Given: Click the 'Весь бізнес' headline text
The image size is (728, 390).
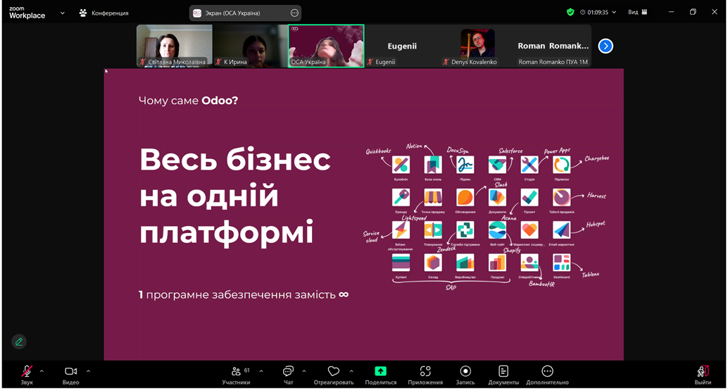Looking at the screenshot, I should point(235,161).
